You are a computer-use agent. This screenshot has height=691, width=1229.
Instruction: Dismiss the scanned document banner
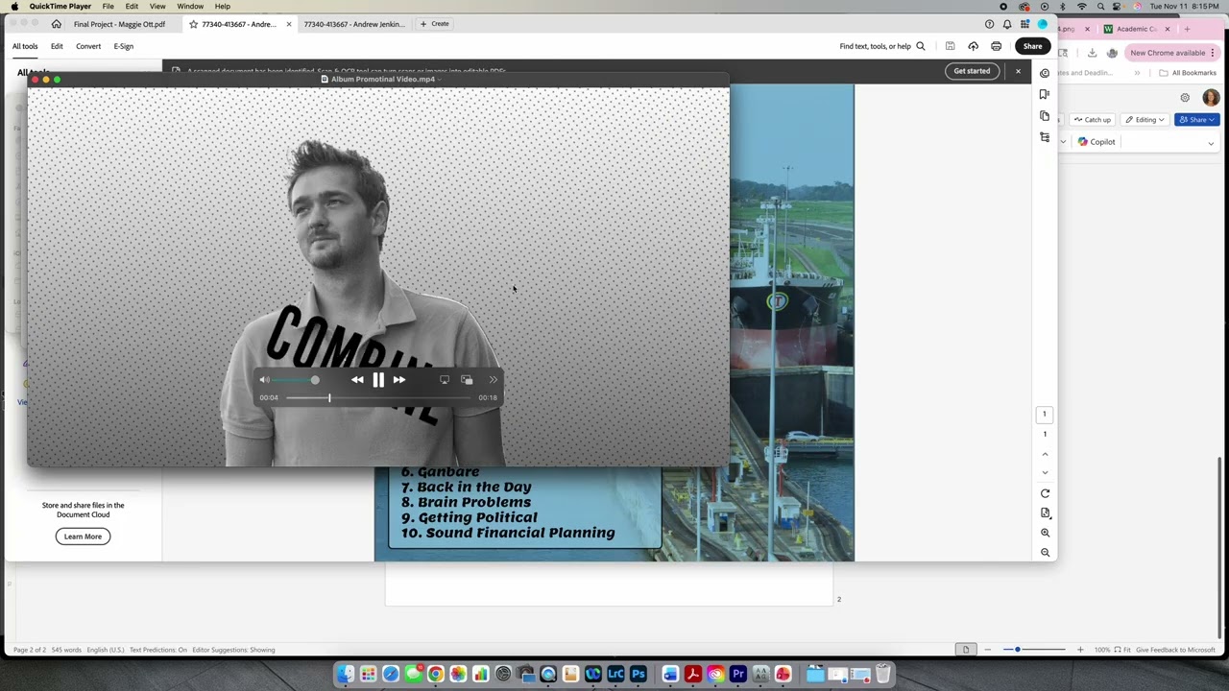(x=1019, y=71)
